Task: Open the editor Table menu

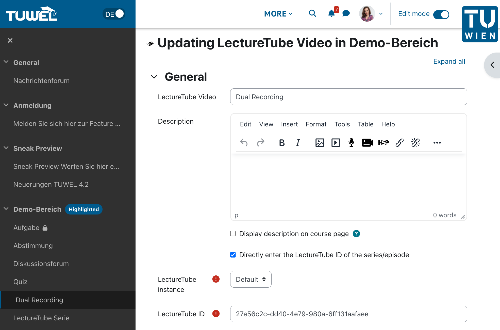Action: click(x=365, y=124)
